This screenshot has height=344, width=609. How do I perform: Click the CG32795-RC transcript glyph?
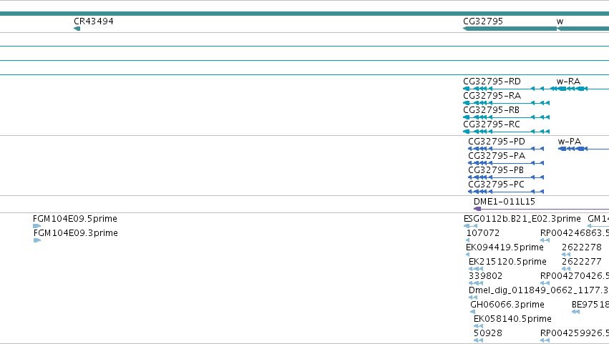click(x=506, y=132)
